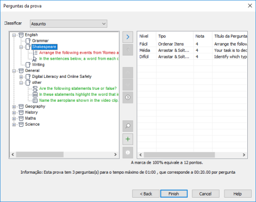Click the subject tree scroll left arrow
Viewport: 256px width, 202px height.
click(13, 155)
